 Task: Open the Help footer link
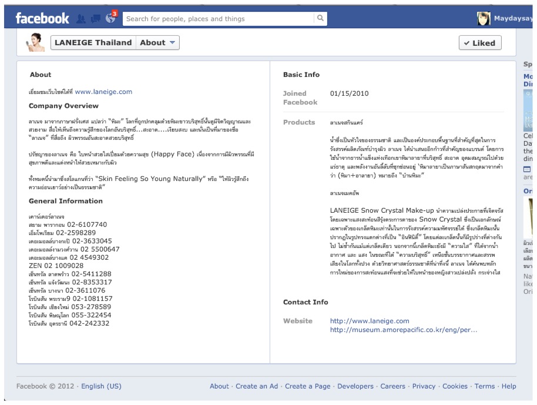(x=509, y=386)
